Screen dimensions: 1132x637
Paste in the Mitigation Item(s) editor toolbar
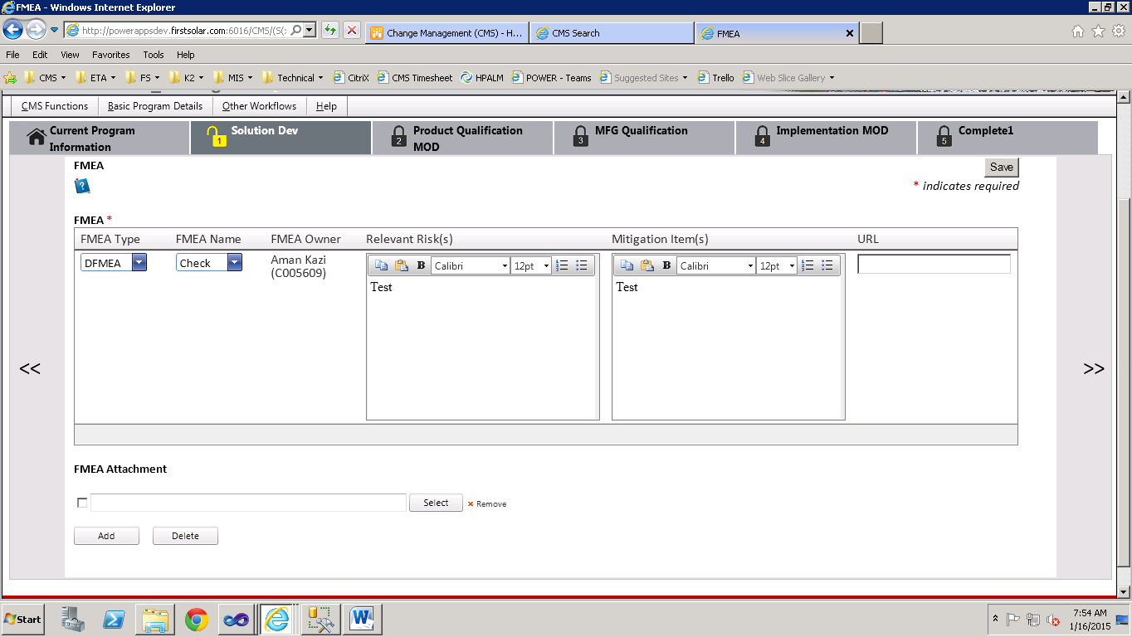[647, 265]
